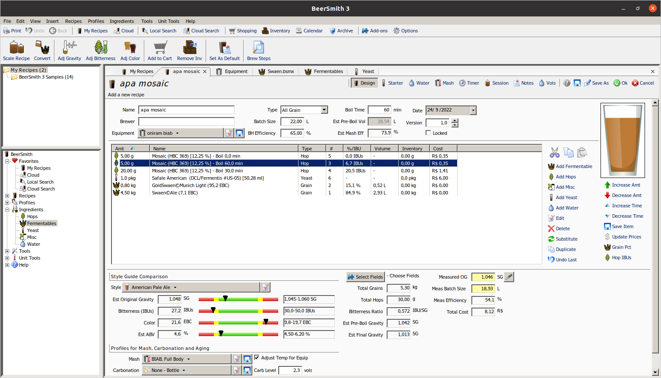Open the Unit Tools menu
Viewport: 661px width, 378px height.
(x=168, y=21)
